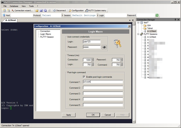181x128 pixels.
Task: Click the save-all database icon
Action: (x=45, y=11)
